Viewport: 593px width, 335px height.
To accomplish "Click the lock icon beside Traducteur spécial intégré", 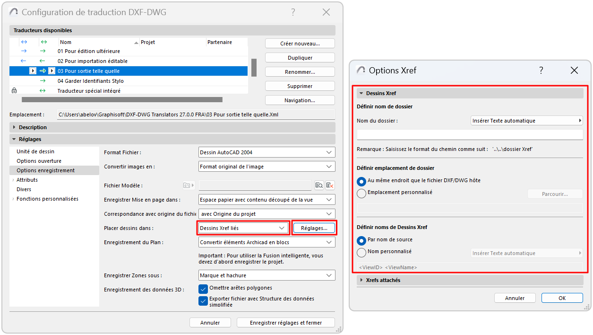I will (14, 90).
